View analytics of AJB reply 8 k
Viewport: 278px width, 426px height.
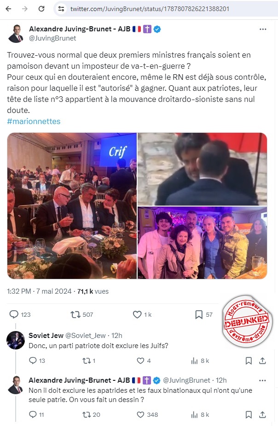tap(194, 414)
